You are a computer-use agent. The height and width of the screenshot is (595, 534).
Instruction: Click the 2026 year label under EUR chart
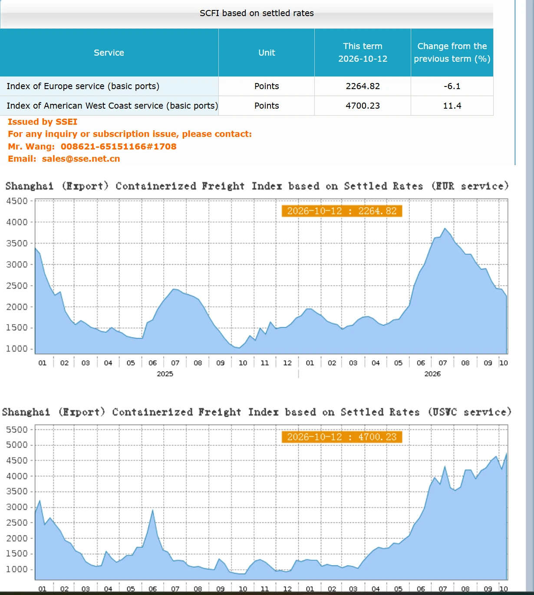pyautogui.click(x=432, y=374)
